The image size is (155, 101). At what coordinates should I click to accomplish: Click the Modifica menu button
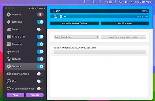pyautogui.click(x=125, y=23)
